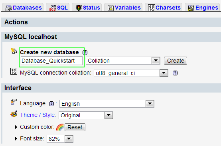Expand the Font size disclosure triangle
This screenshot has width=221, height=146.
click(x=16, y=139)
